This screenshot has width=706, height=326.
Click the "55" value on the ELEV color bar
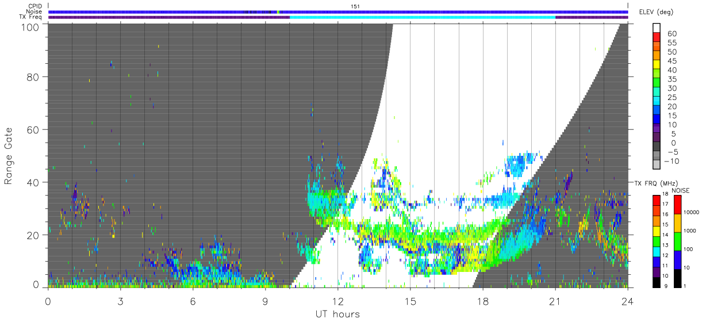[672, 43]
